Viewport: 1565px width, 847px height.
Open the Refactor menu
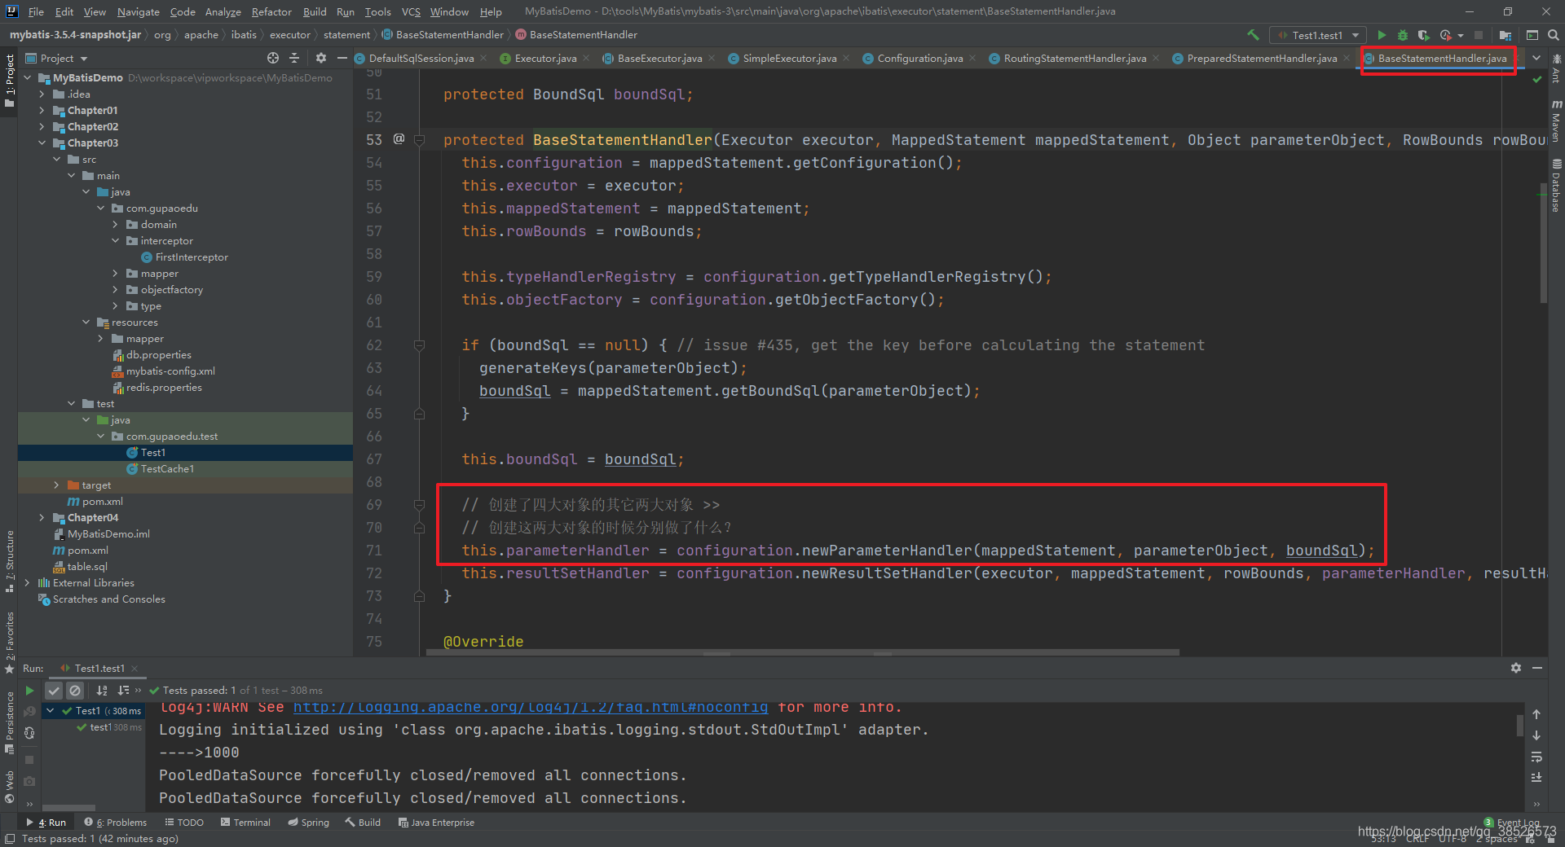271,11
